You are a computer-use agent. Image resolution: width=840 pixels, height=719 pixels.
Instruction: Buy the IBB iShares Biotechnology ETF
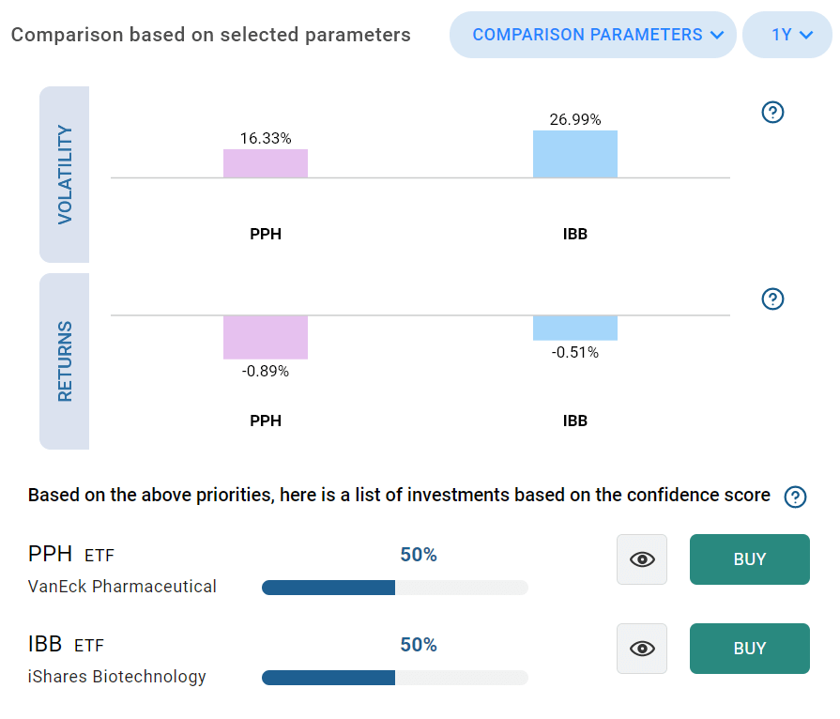tap(750, 649)
